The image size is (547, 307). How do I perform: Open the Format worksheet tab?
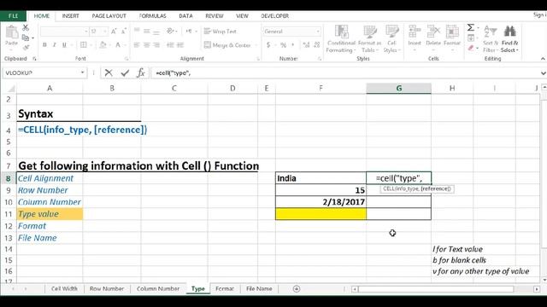tap(225, 288)
